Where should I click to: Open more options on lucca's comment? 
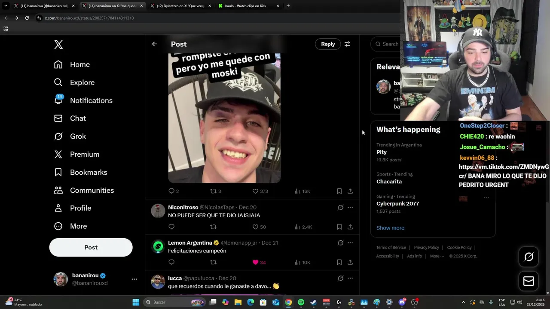350,278
